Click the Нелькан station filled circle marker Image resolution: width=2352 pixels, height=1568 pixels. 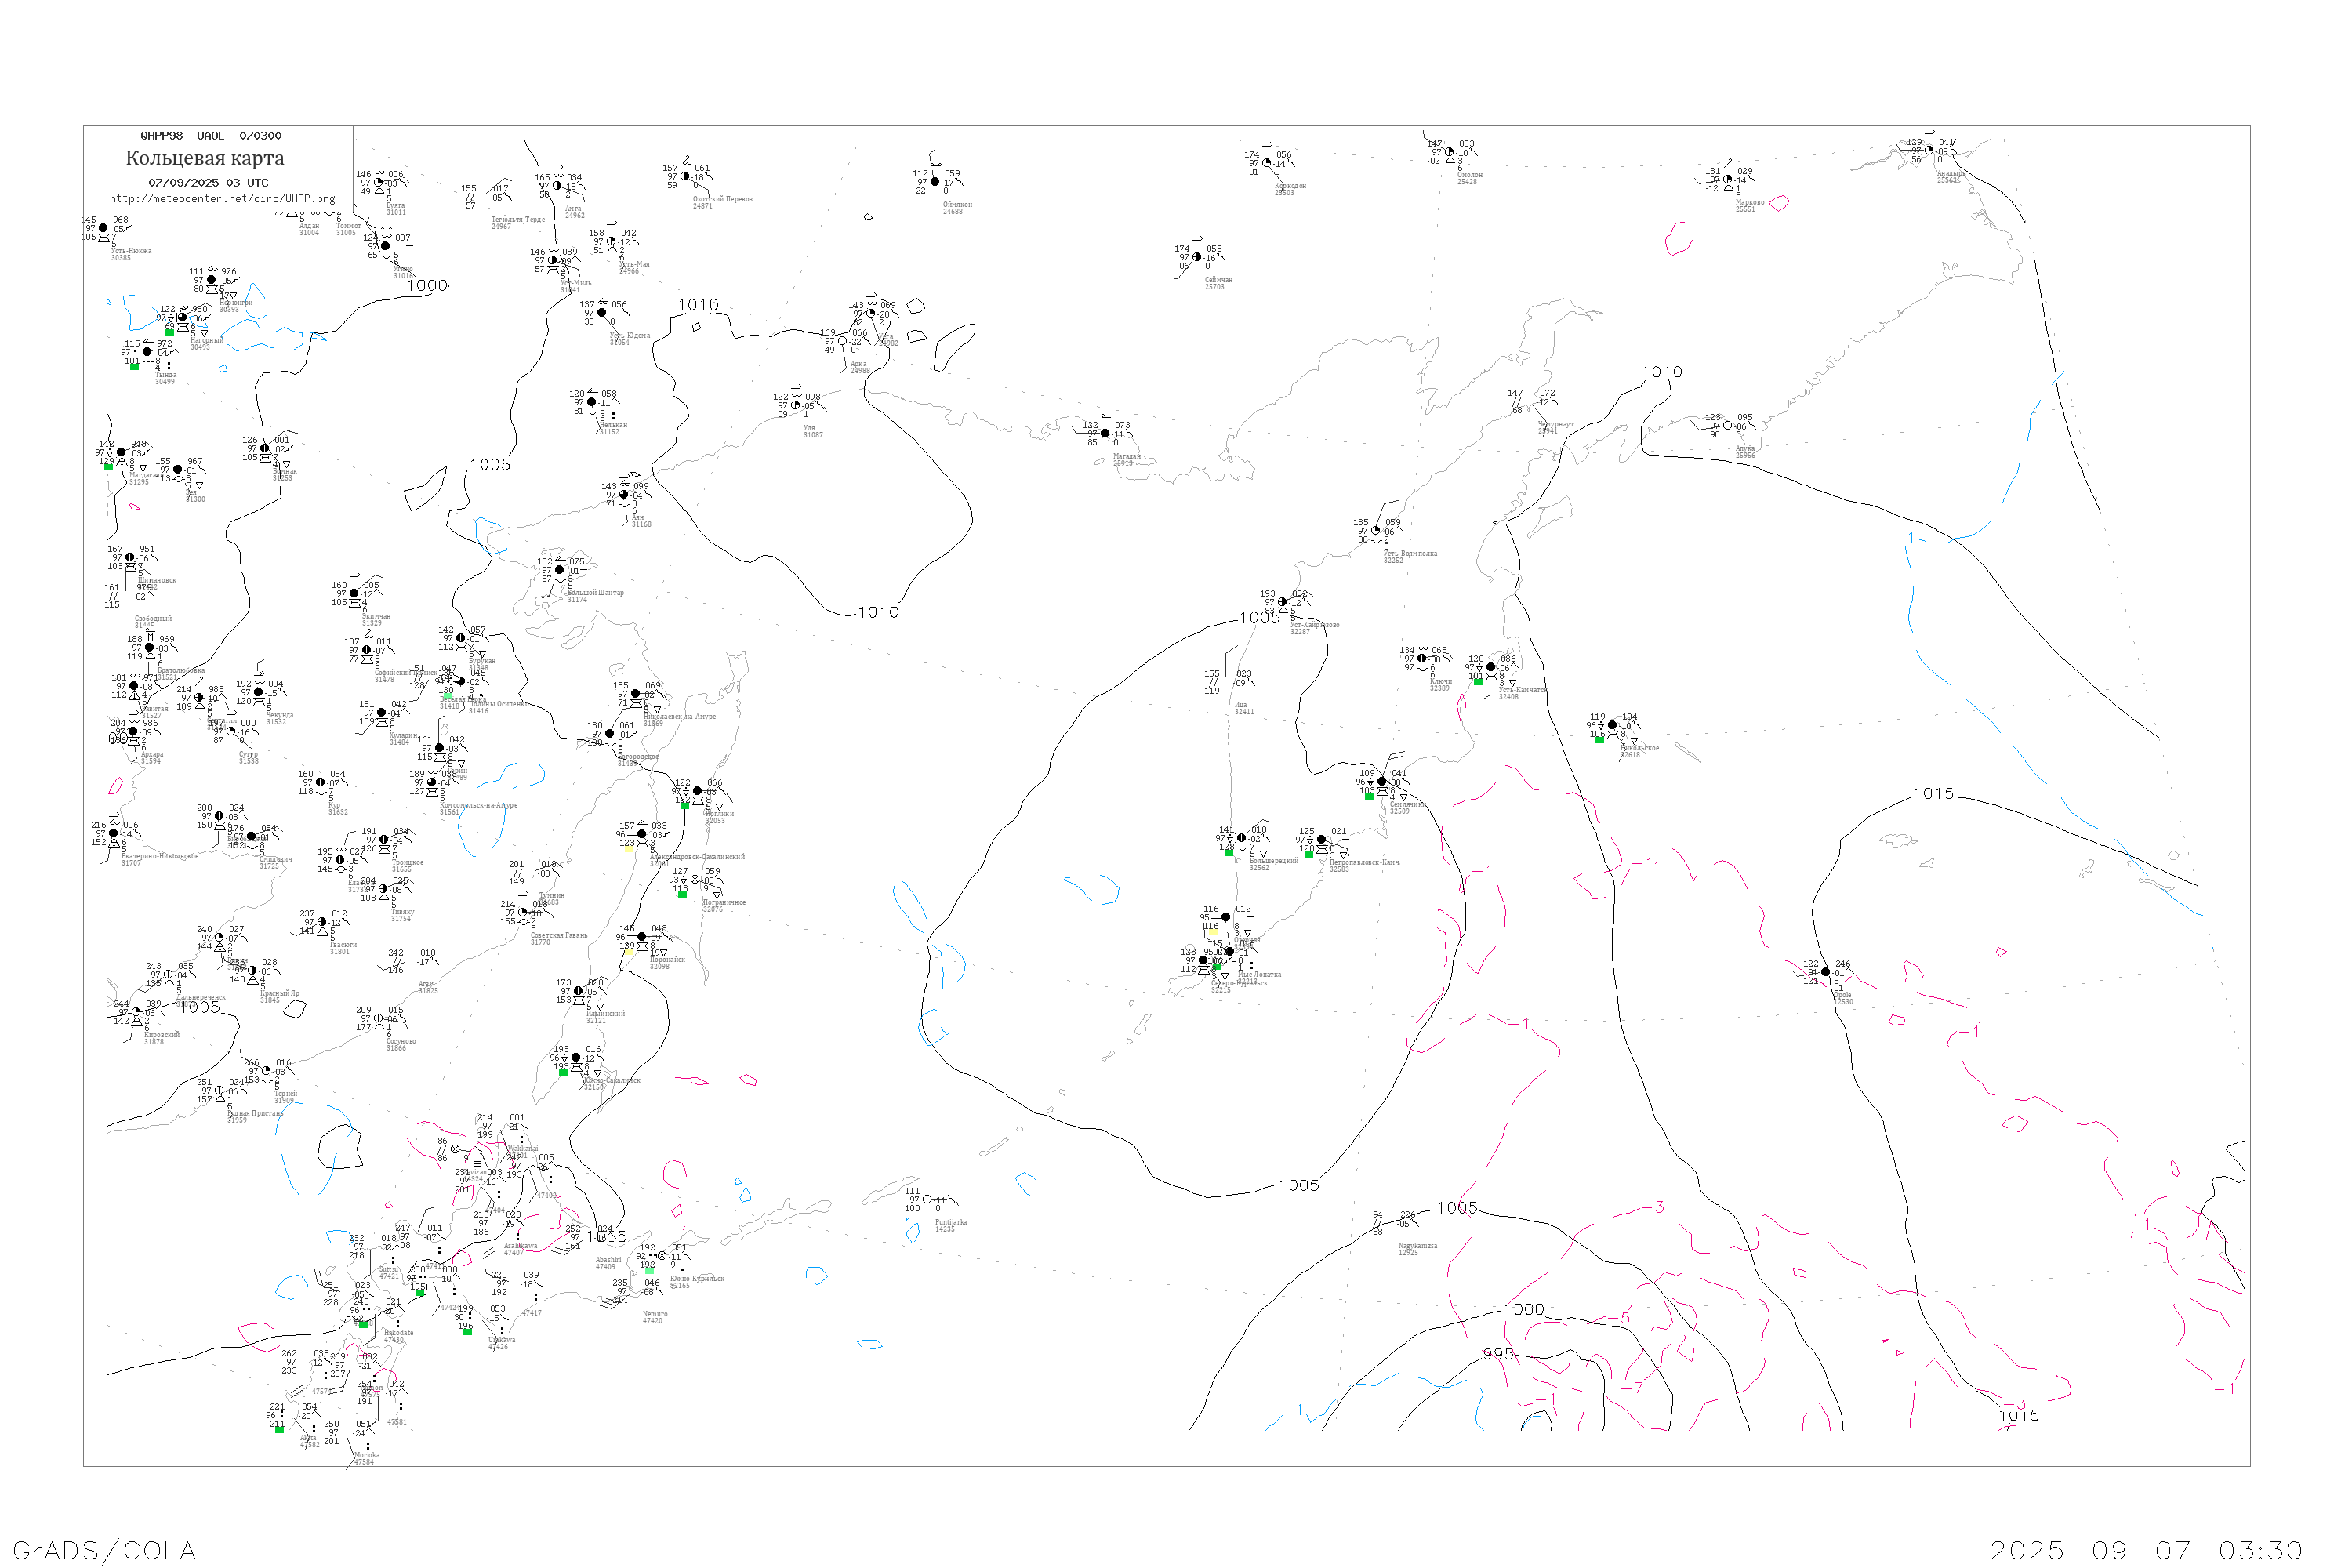pyautogui.click(x=592, y=402)
